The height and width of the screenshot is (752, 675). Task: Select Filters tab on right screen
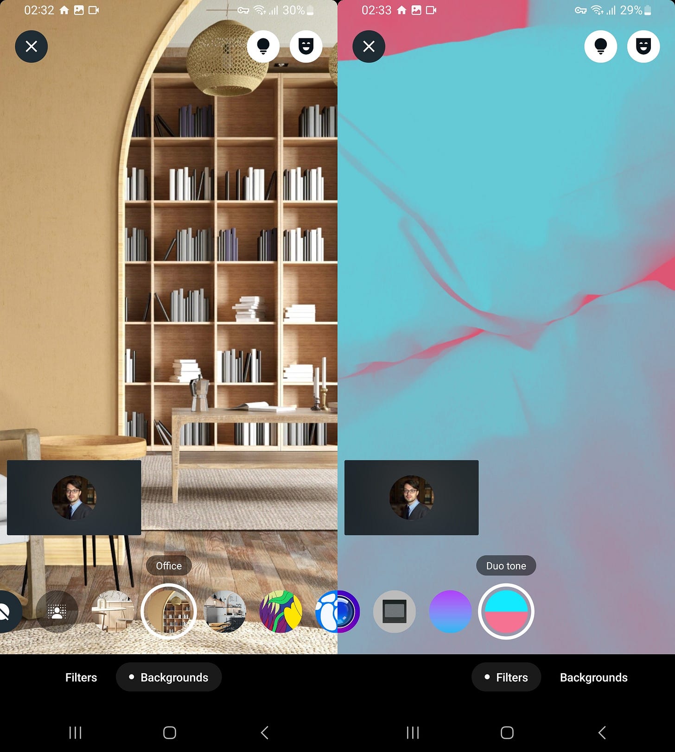[506, 677]
